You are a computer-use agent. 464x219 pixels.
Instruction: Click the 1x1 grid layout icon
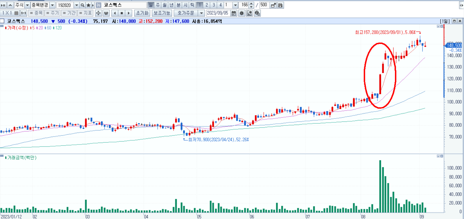click(16, 13)
